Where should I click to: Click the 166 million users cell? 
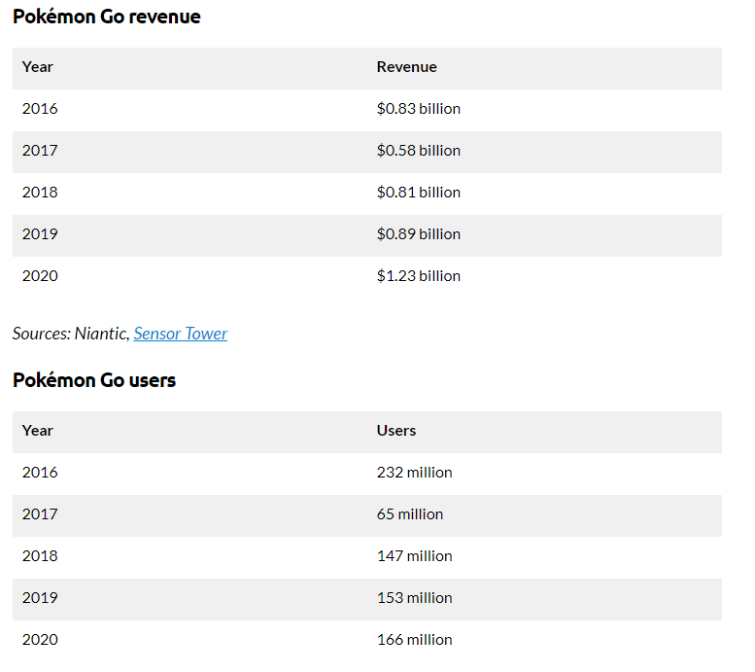[414, 640]
